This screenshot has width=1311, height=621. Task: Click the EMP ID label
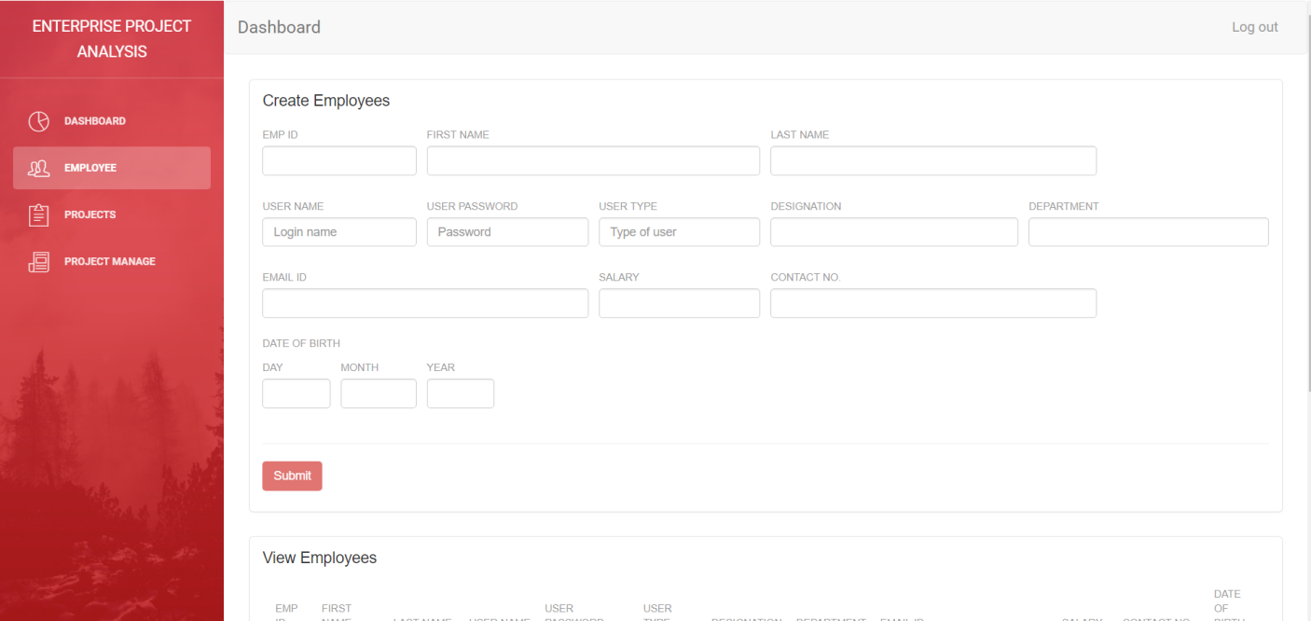point(280,135)
